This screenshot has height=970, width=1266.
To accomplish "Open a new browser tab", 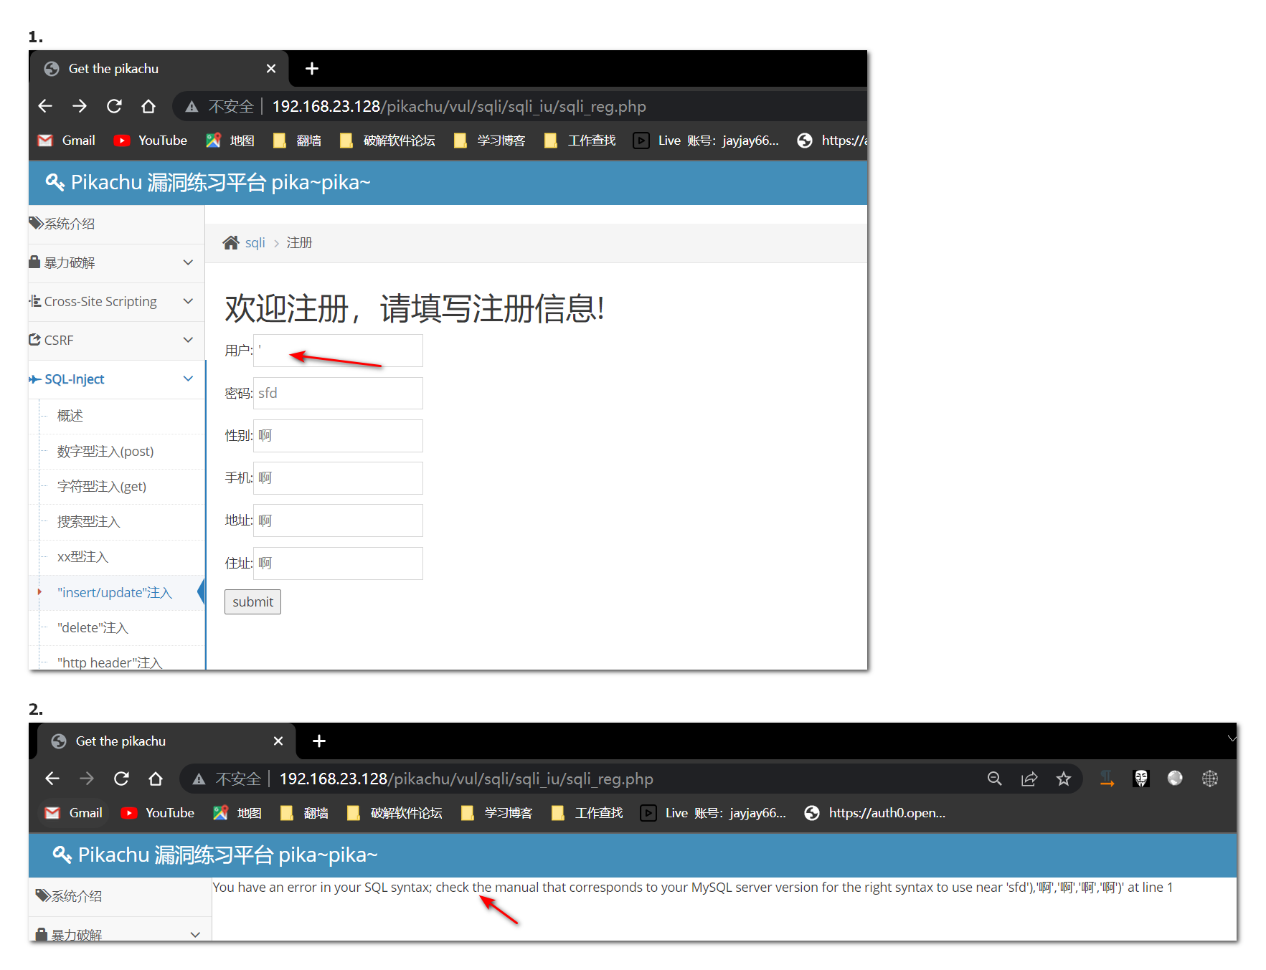I will tap(311, 68).
